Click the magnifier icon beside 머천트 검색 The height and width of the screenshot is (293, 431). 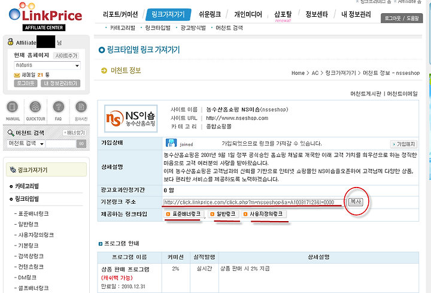[x=10, y=133]
